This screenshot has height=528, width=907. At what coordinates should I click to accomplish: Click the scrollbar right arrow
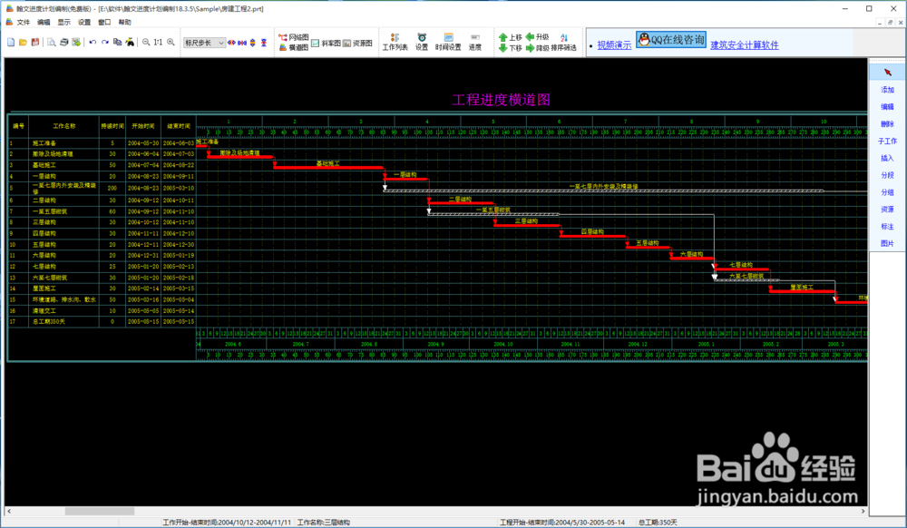(863, 512)
